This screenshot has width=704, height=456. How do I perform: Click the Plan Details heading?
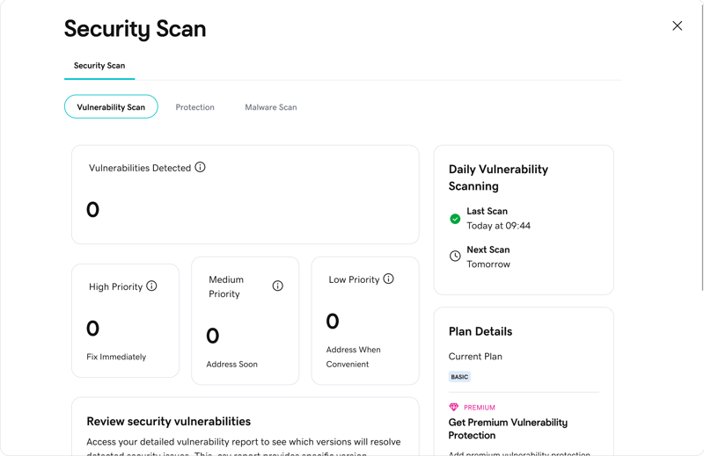480,331
